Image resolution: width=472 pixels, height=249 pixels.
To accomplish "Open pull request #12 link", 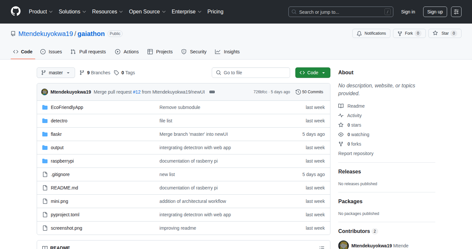I will point(137,92).
